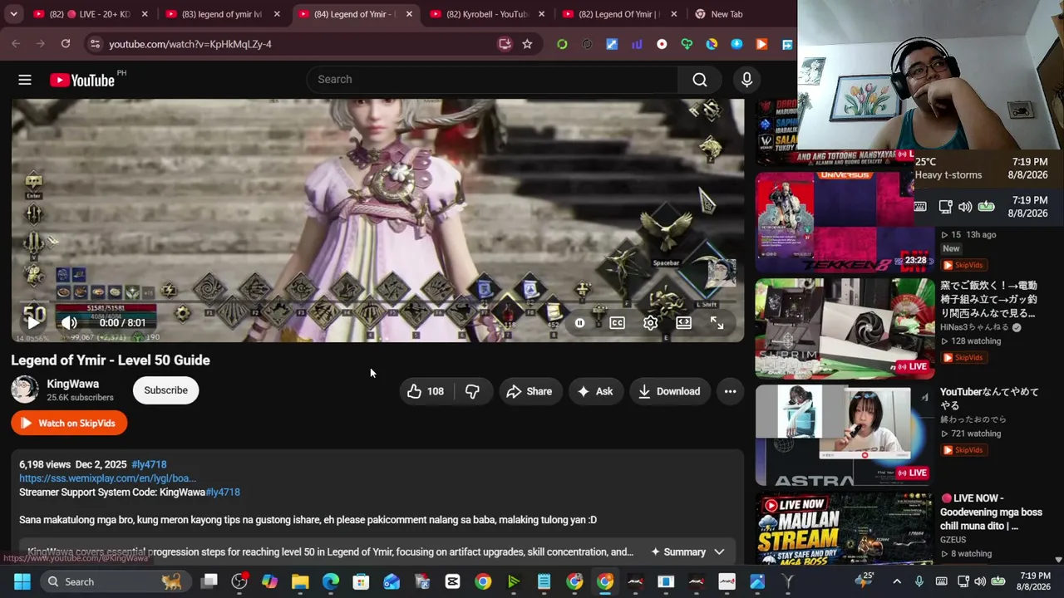This screenshot has width=1064, height=598.
Task: Open more actions three-dot menu
Action: (730, 391)
